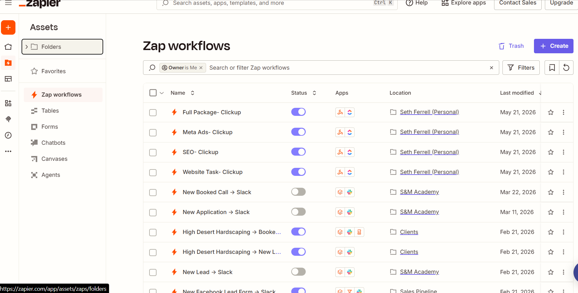Click the Create button
Screen dimensions: 578x293
554,46
